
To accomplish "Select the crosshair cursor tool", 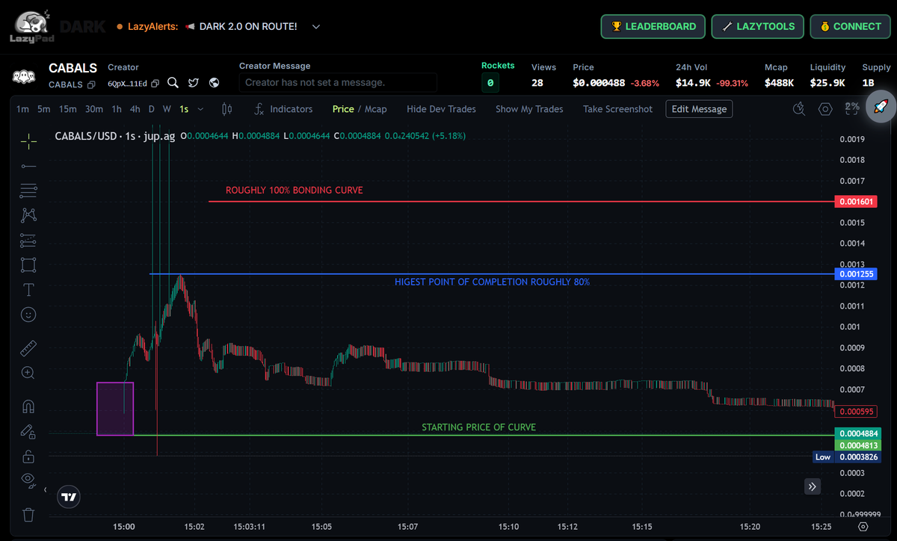I will click(28, 140).
